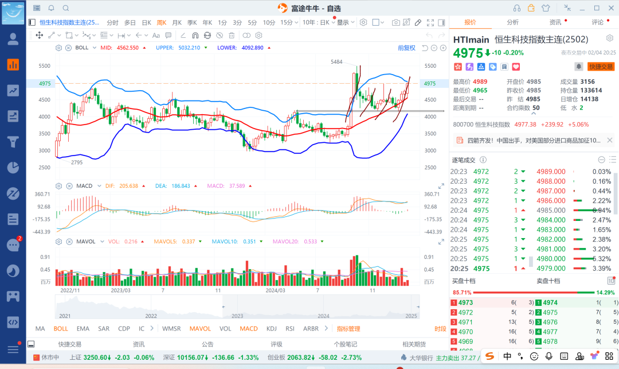Open the charts section in left sidebar
619x369 pixels.
(x=13, y=64)
